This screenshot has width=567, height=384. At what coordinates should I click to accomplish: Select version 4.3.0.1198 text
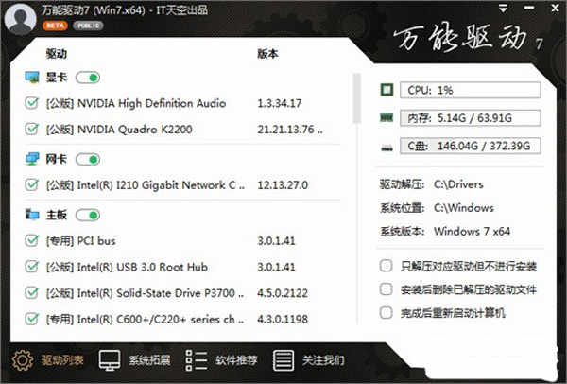pos(283,320)
